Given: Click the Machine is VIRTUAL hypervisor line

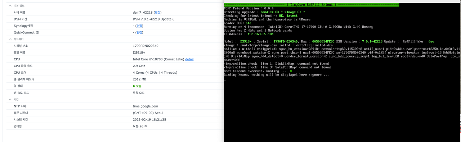Looking at the screenshot, I should (x=267, y=19).
